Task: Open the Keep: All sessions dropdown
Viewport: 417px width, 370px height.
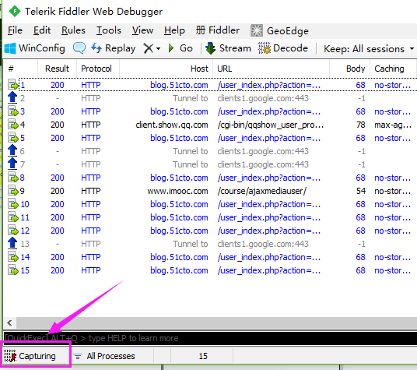Action: pos(369,49)
